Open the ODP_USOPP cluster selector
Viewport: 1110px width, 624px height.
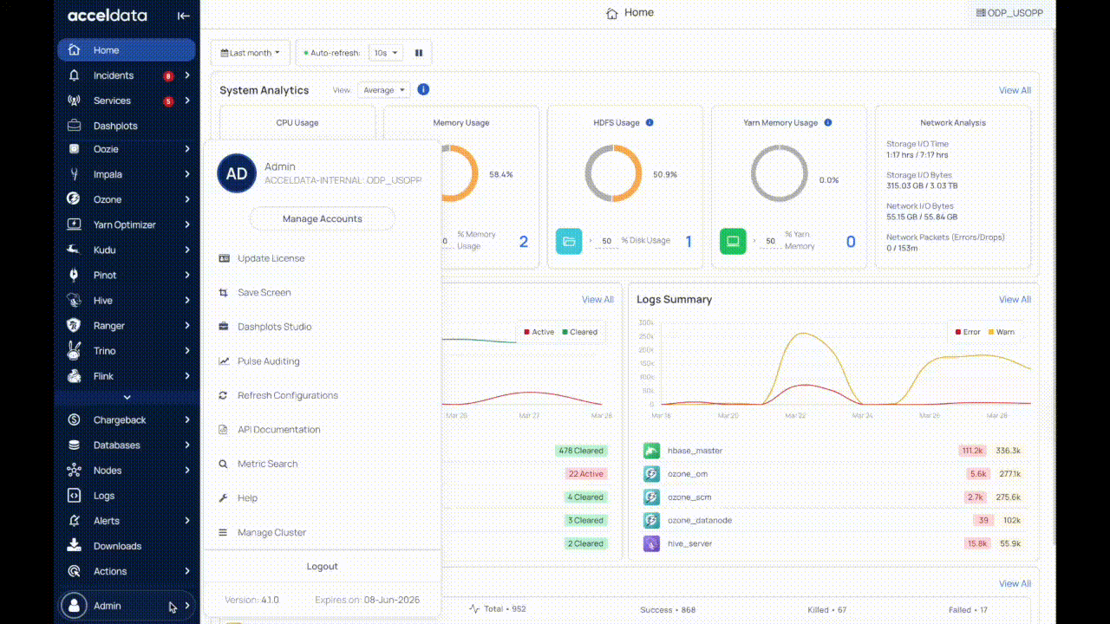[1009, 13]
